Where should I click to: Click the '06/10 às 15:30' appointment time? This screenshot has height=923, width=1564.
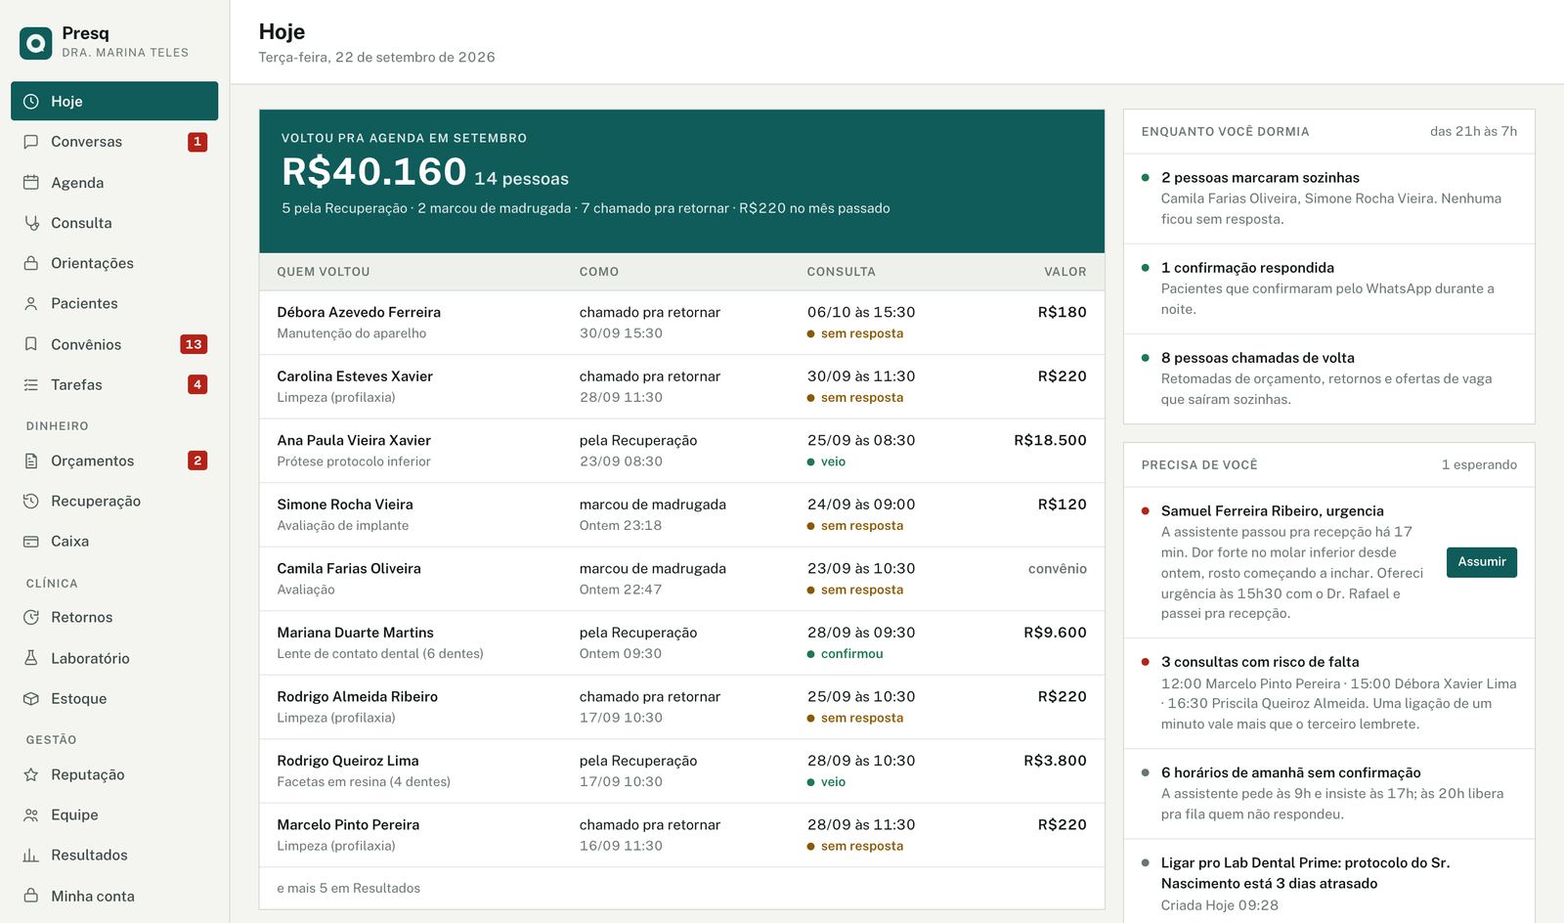pos(861,313)
